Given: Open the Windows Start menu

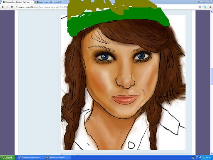Looking at the screenshot, I should (8, 157).
